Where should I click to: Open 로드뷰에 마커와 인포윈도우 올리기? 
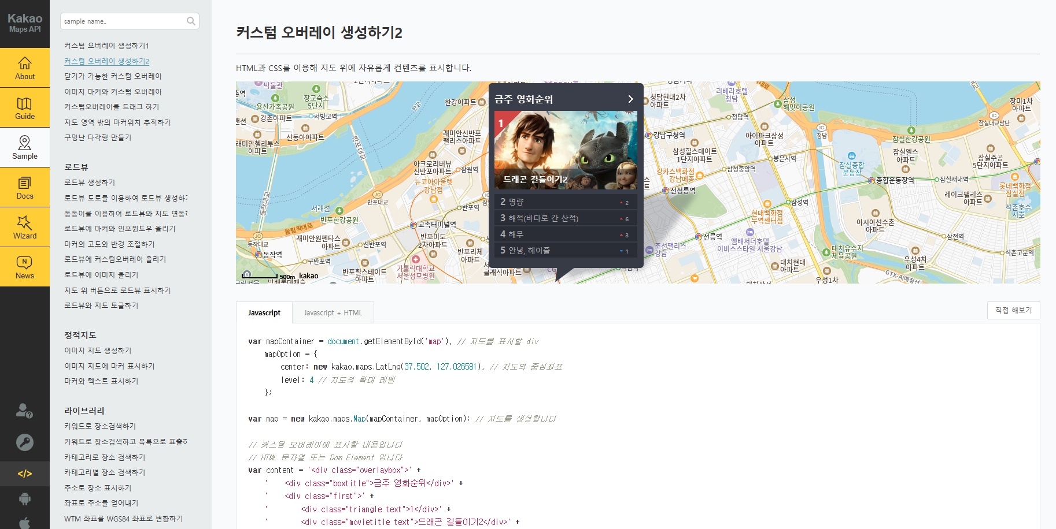tap(120, 229)
